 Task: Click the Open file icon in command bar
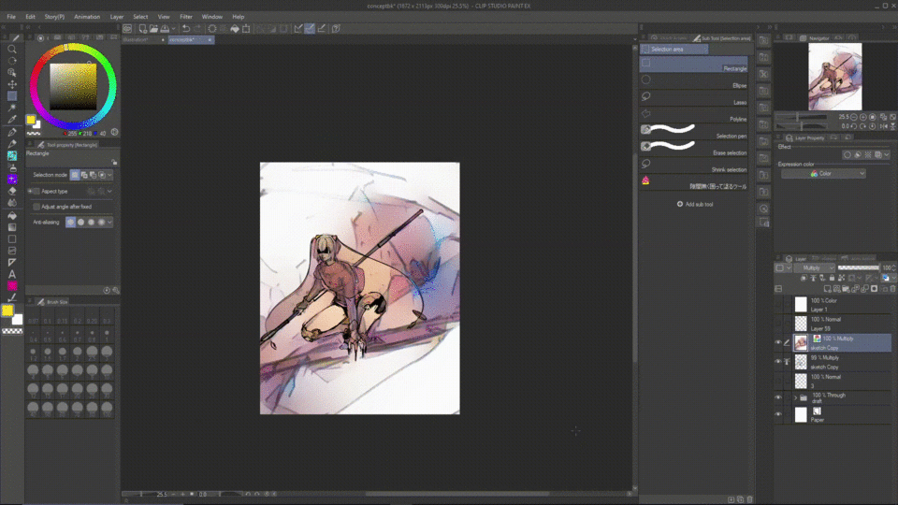tap(153, 29)
